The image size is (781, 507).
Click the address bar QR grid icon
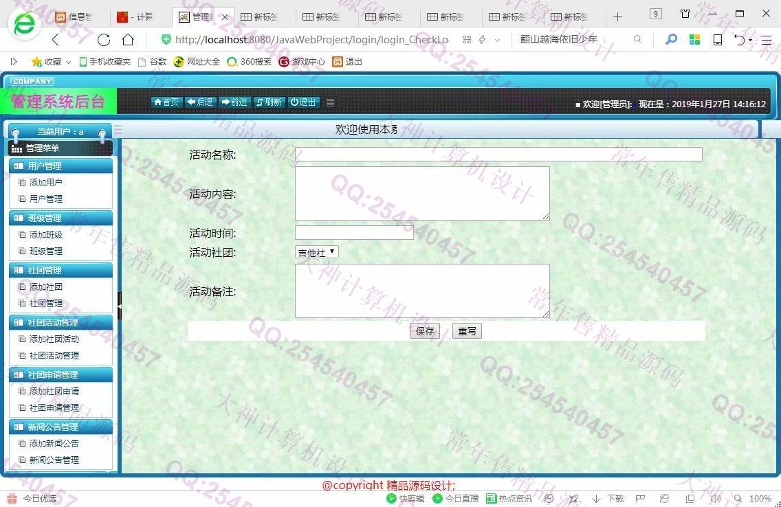(x=467, y=39)
